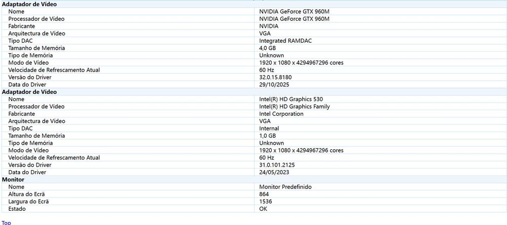The image size is (507, 225).
Task: Click "Nome" label beside Monitor Predefinido
Action: coord(16,187)
